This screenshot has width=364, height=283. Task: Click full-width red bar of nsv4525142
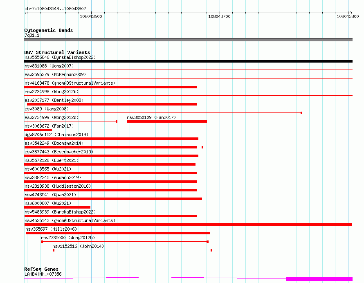188,225
